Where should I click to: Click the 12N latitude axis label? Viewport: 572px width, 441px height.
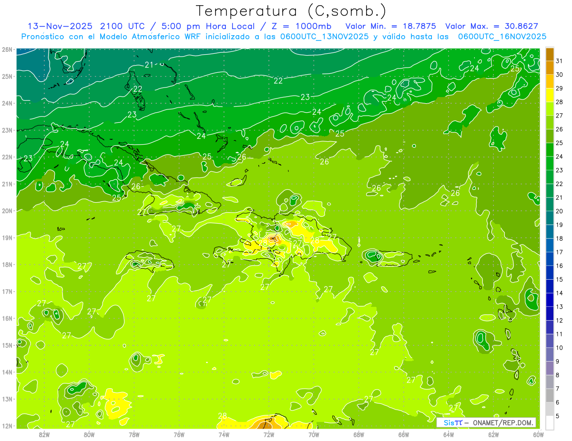(7, 426)
